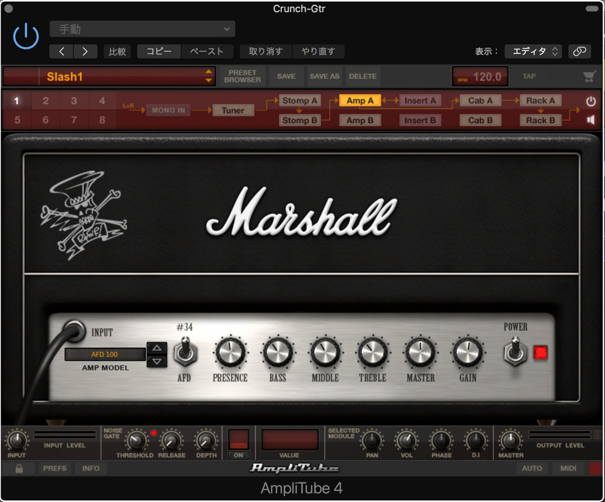
Task: Click the BPM 120.0 tempo field
Action: point(480,77)
